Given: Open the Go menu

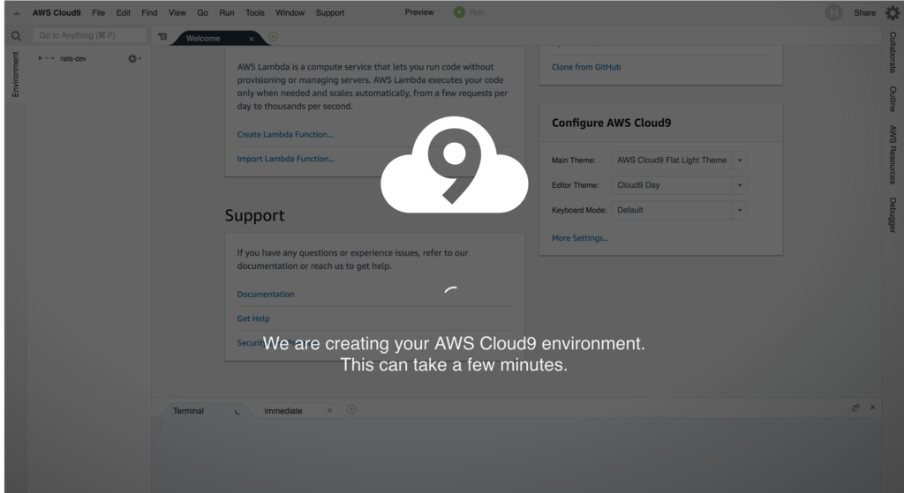Looking at the screenshot, I should click(x=202, y=12).
